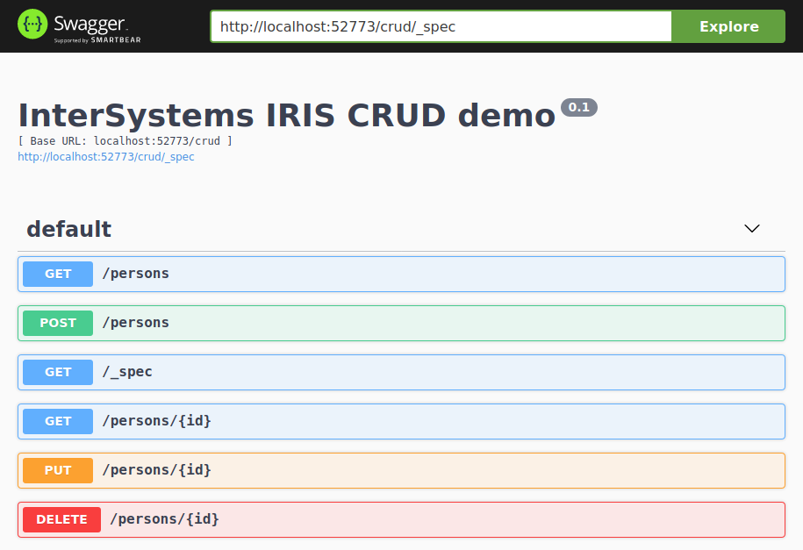Viewport: 803px width, 550px height.
Task: Click the red DELETE method badge
Action: coord(61,519)
